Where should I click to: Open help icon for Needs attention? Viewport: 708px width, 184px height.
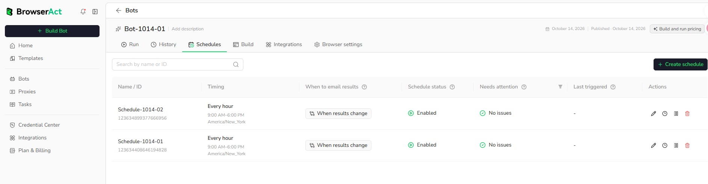coord(524,87)
